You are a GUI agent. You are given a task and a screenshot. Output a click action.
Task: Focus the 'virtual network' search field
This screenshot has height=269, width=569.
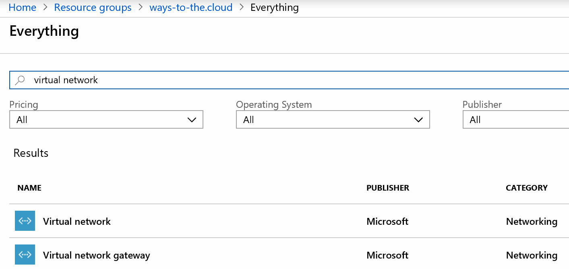(282, 80)
